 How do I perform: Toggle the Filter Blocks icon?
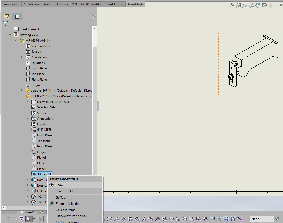click(198, 219)
